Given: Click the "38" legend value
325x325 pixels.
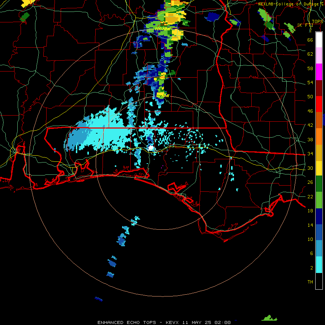Looking at the screenshot, I should click(x=310, y=139).
